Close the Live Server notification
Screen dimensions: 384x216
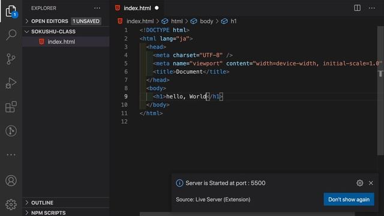tap(371, 183)
